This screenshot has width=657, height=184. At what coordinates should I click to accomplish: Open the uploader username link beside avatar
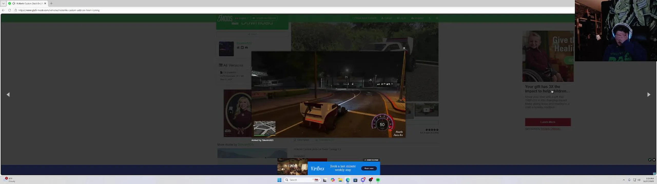[x=244, y=43]
